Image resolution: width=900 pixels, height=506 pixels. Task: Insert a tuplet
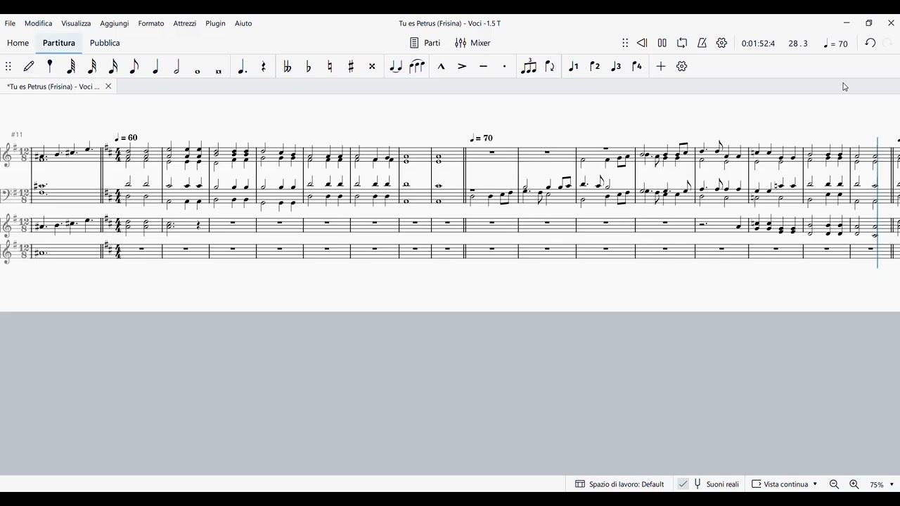pyautogui.click(x=529, y=66)
